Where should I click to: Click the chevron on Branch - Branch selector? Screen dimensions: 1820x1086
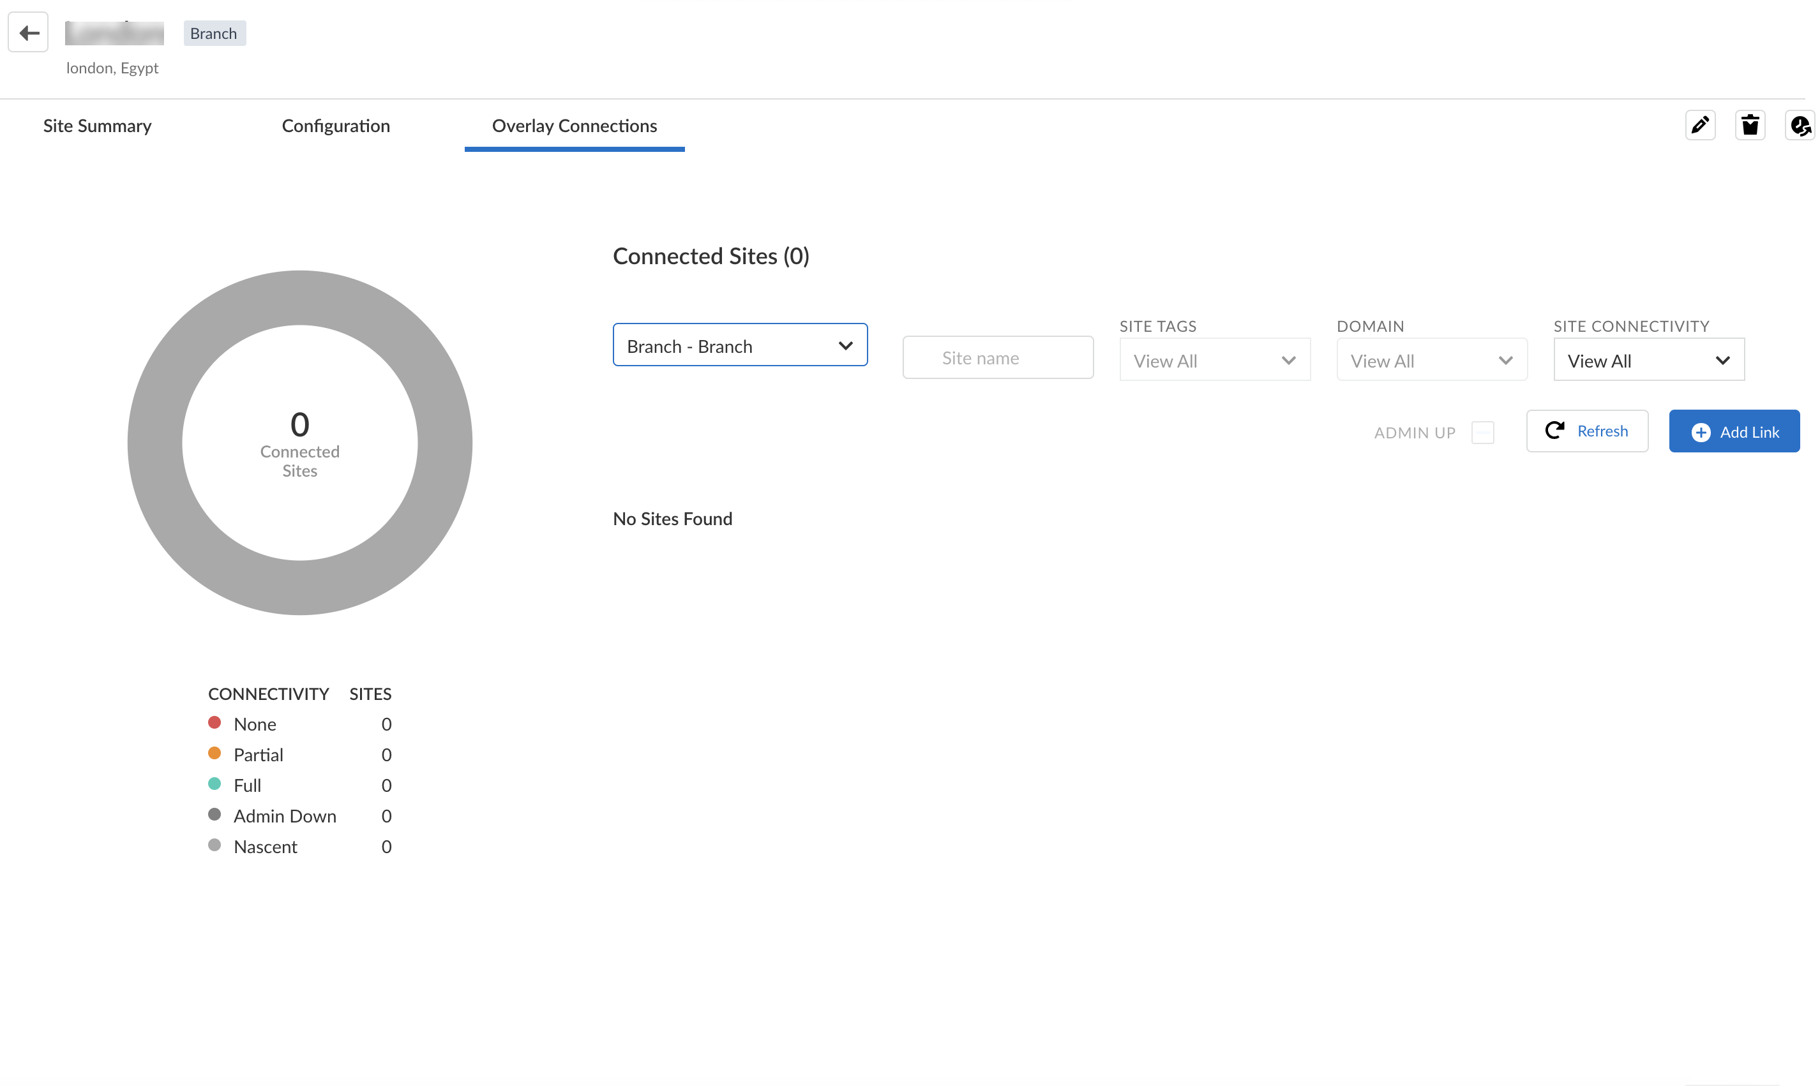click(845, 345)
